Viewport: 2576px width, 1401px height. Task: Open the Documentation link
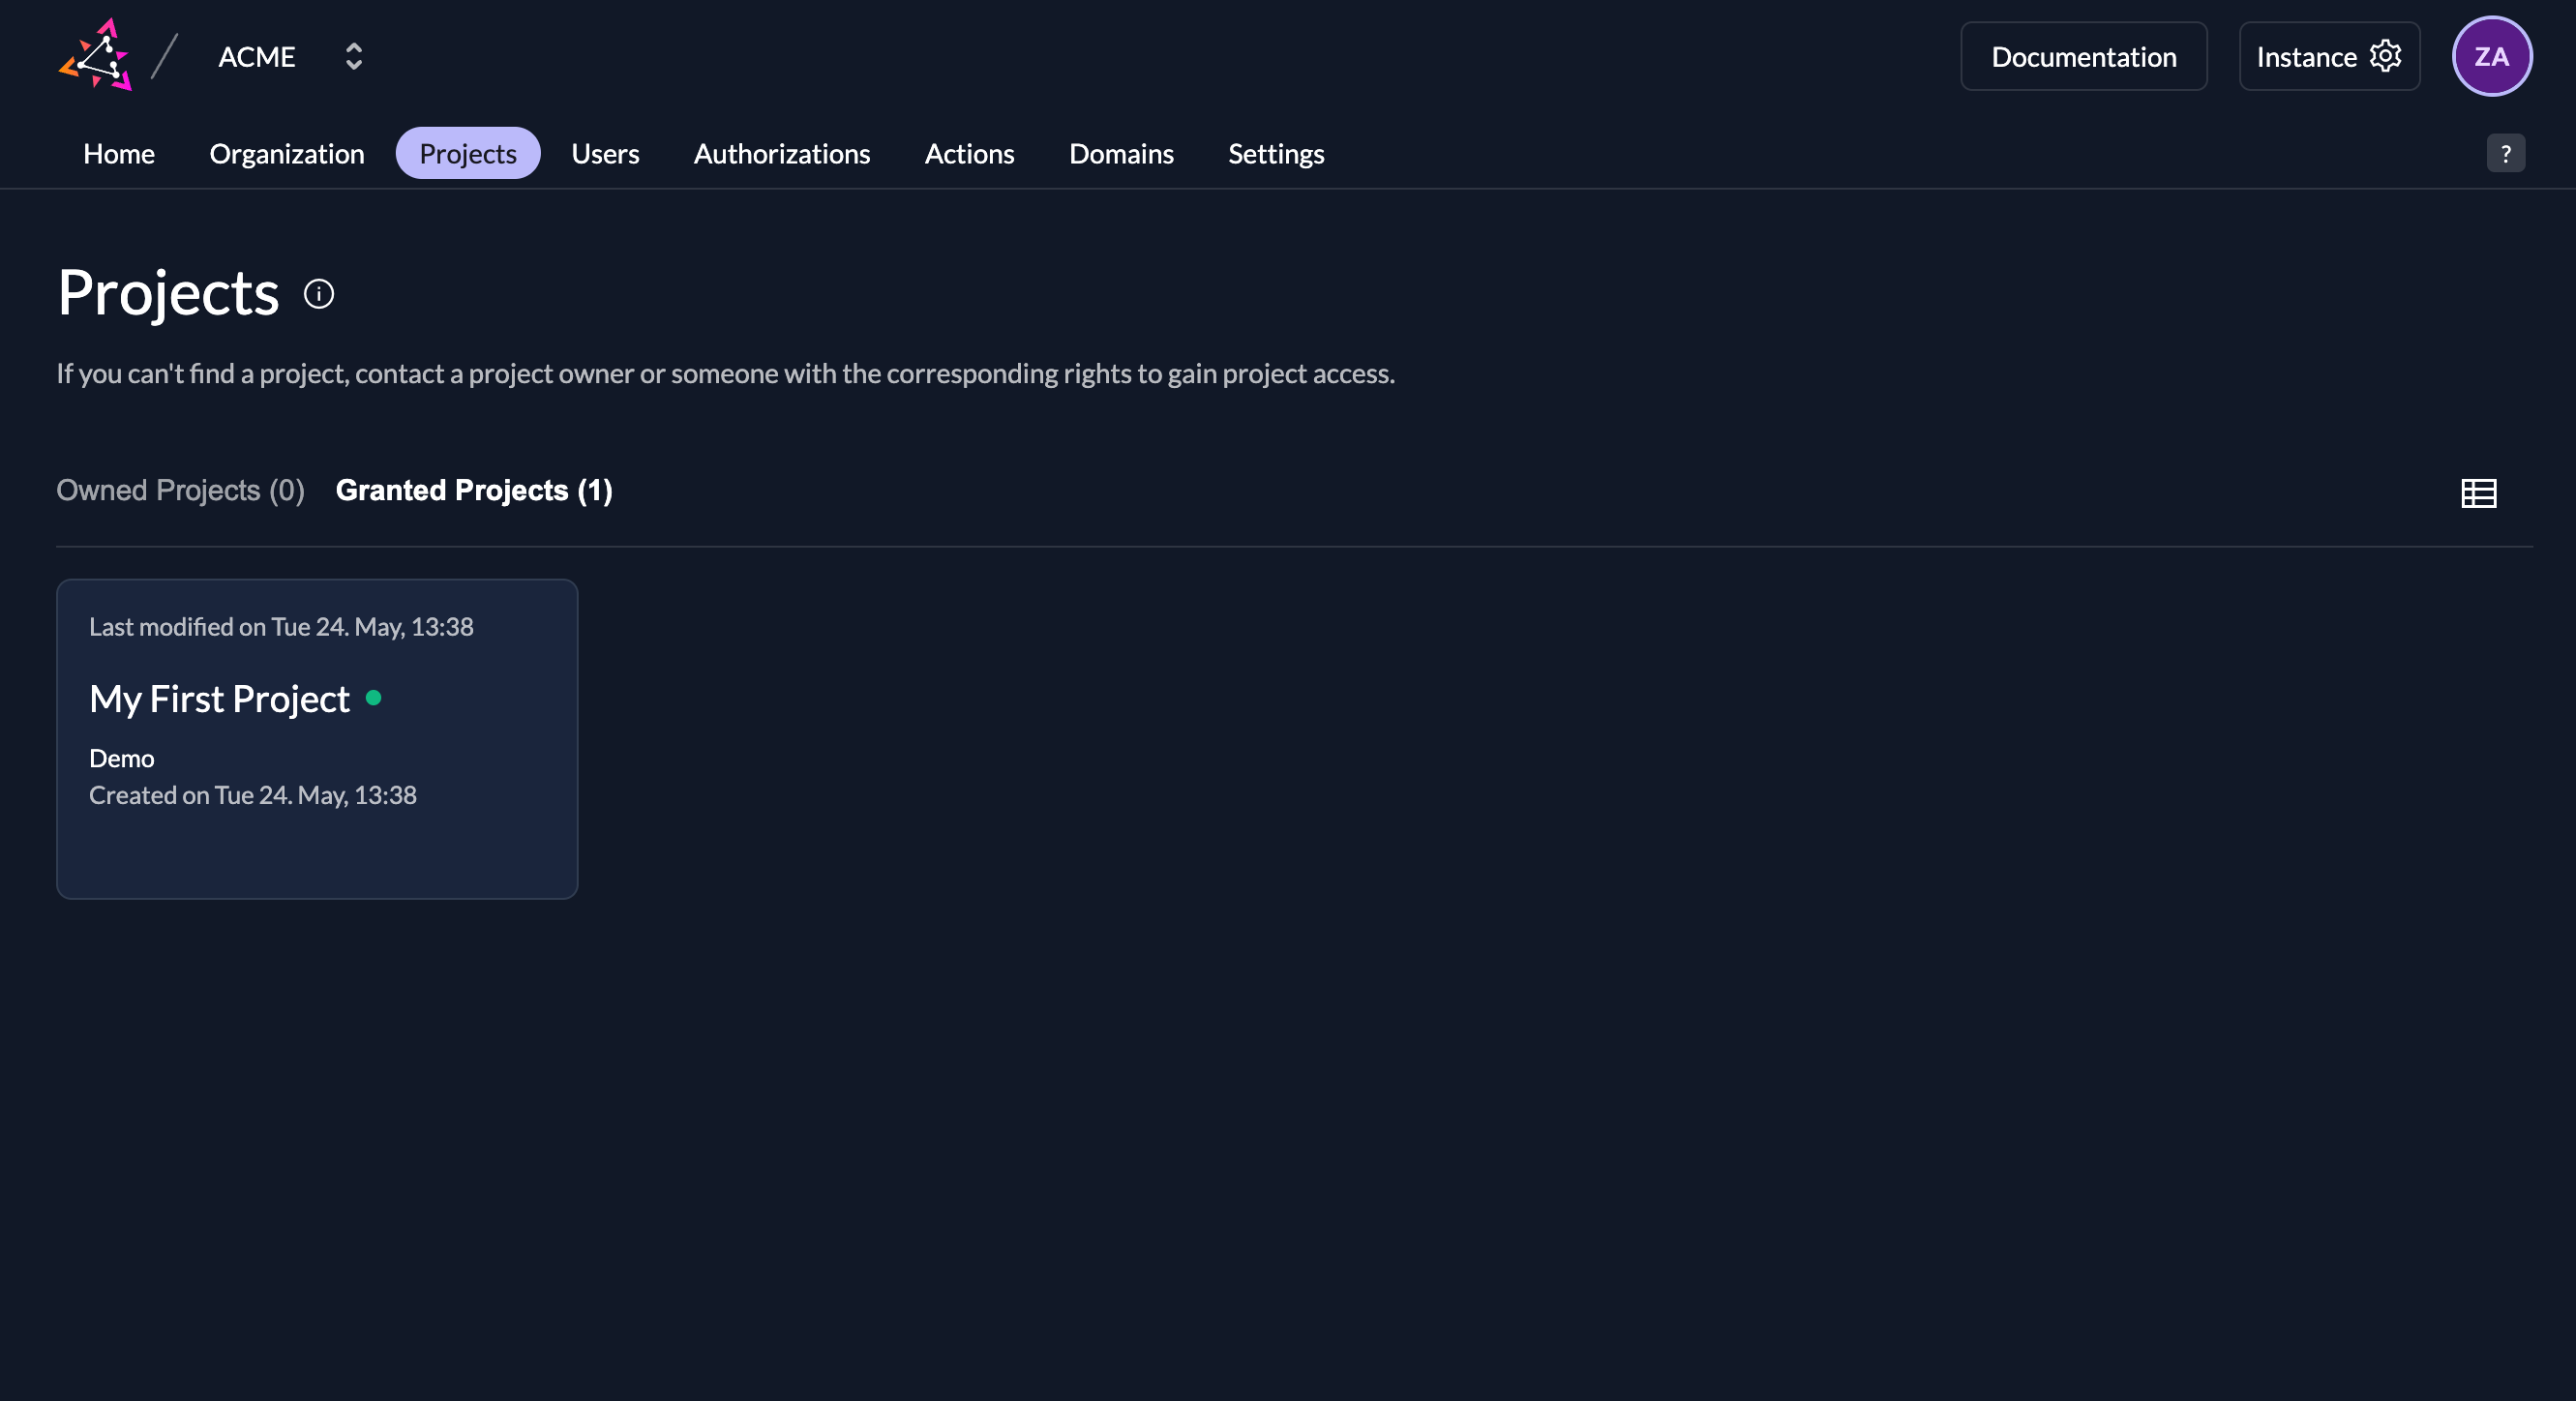point(2083,57)
